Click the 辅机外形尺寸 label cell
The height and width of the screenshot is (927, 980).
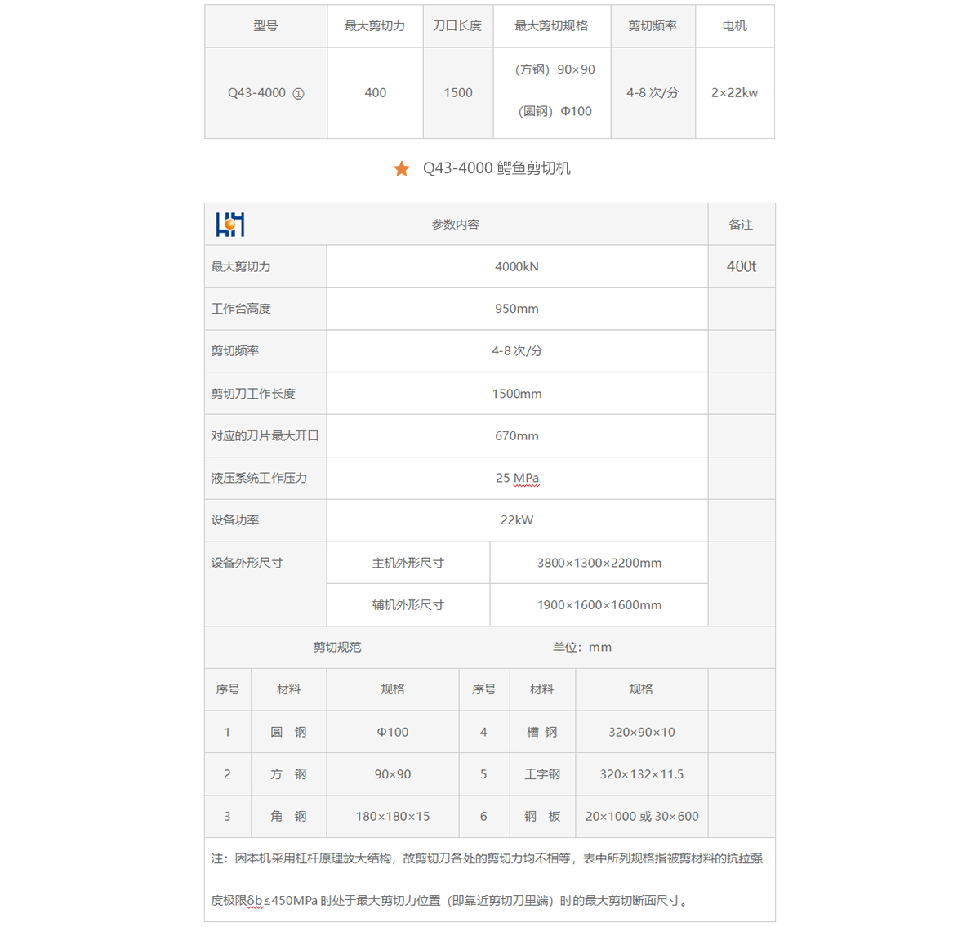408,605
